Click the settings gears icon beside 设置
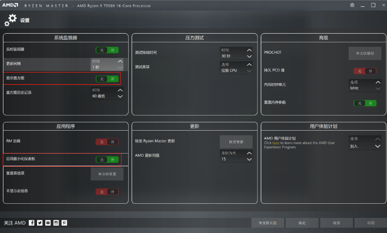This screenshot has width=387, height=233. pos(10,20)
